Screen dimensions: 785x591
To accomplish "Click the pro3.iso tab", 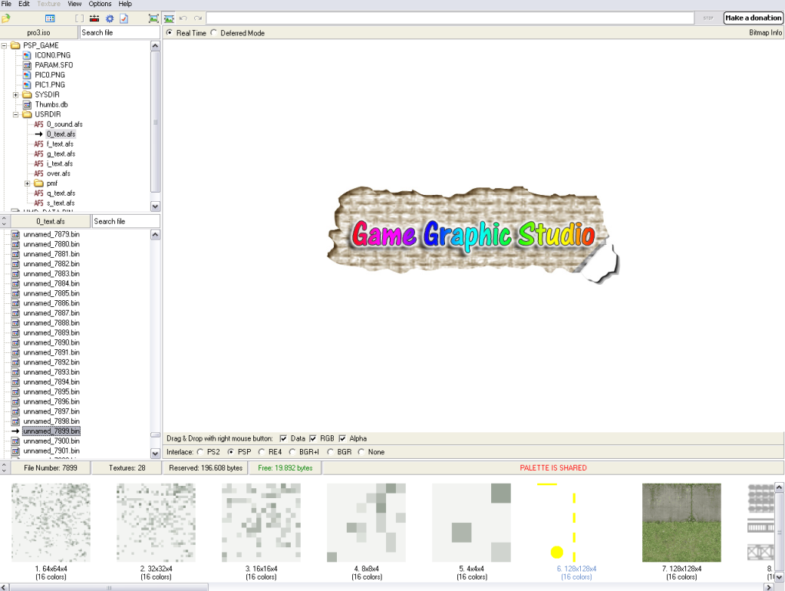I will tap(39, 32).
